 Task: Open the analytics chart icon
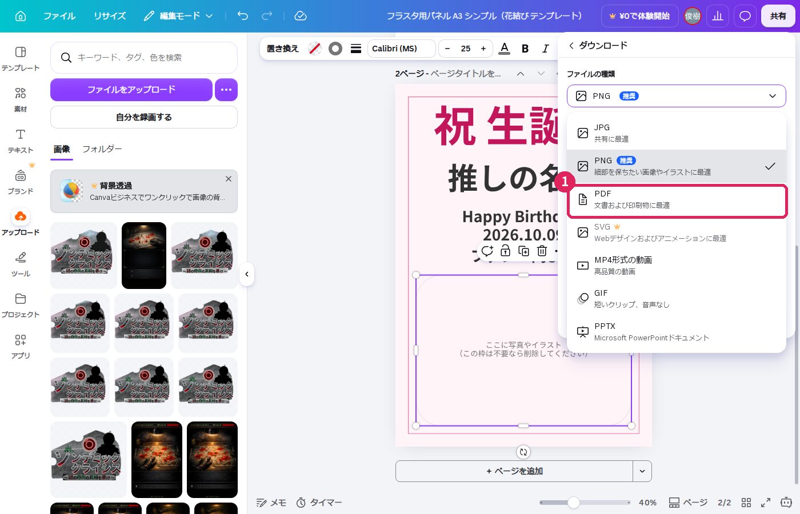[718, 16]
